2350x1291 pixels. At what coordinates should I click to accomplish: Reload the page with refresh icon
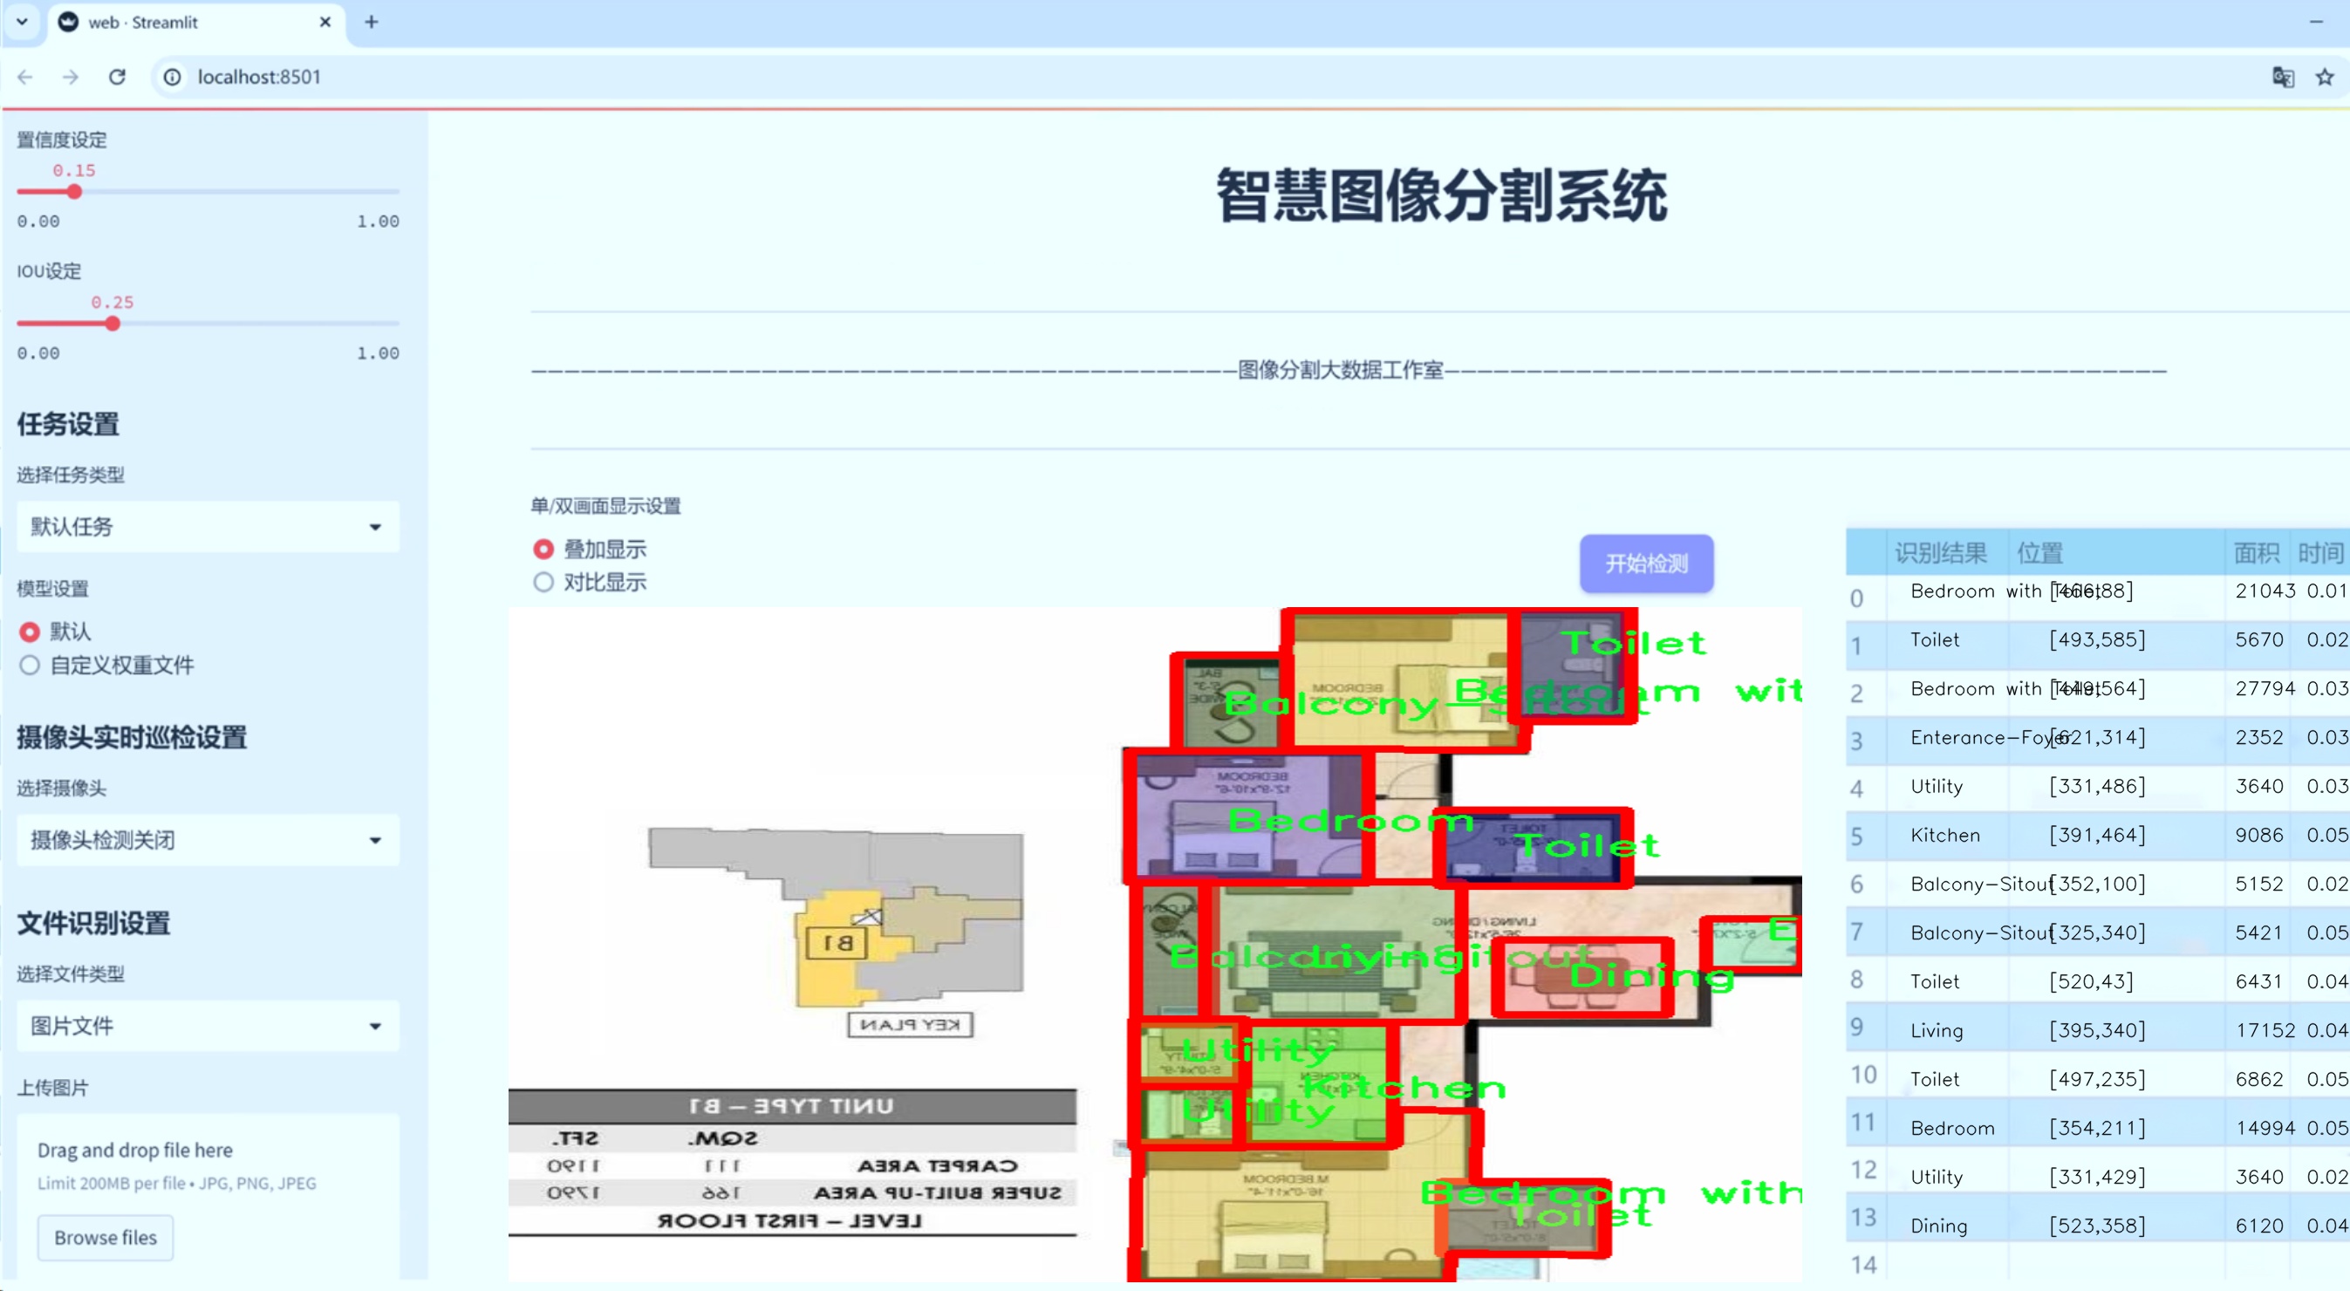click(117, 78)
